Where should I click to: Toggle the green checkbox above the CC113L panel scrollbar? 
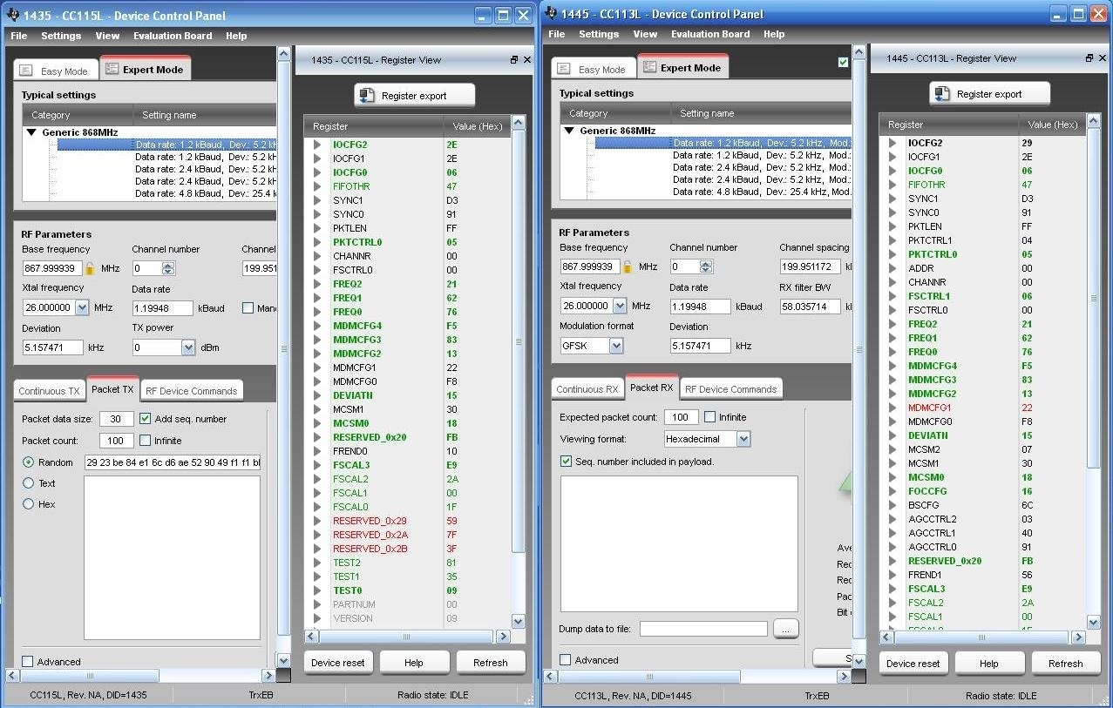click(843, 62)
